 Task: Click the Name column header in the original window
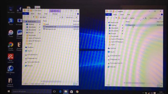[x=128, y=22]
